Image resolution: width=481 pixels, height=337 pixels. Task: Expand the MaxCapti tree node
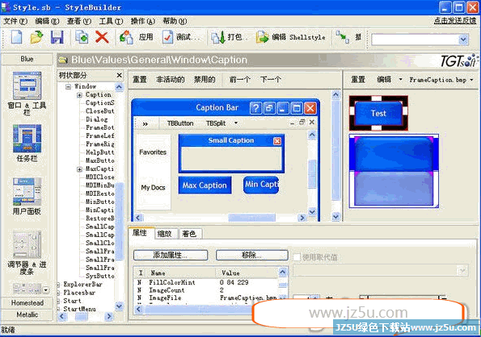79,169
